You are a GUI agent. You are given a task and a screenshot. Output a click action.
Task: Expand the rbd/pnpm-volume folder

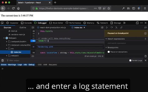7,45
